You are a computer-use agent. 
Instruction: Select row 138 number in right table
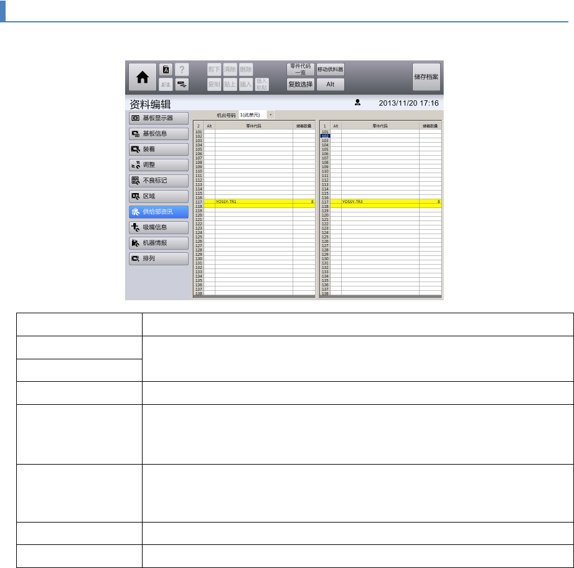coord(325,293)
